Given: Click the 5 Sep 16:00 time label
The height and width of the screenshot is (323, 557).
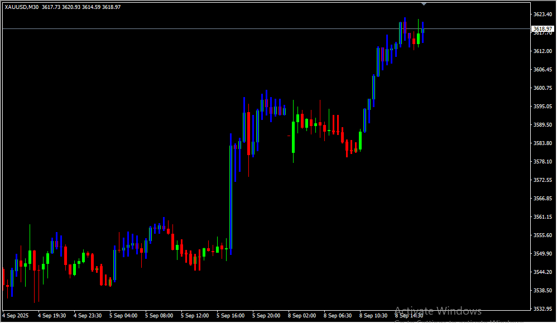Looking at the screenshot, I should tap(231, 316).
